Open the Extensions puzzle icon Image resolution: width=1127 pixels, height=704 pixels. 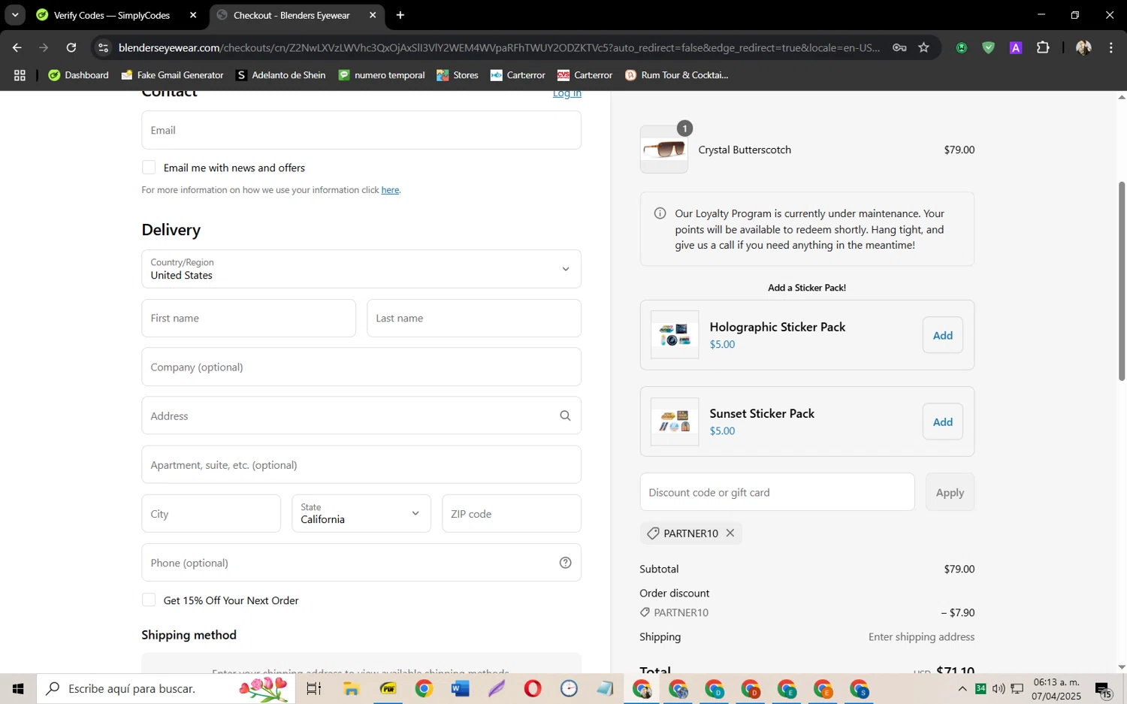coord(1043,47)
